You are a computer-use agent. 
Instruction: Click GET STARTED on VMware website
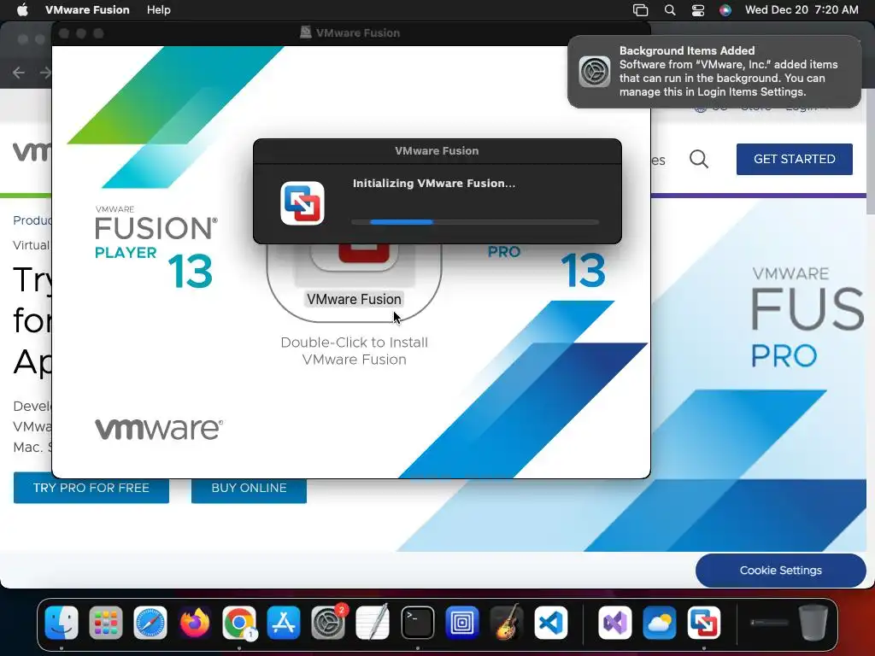pyautogui.click(x=794, y=159)
